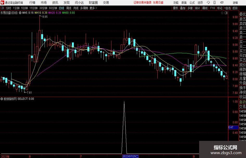Toggle the left sidebar panel icon
Viewport: 246px width, 158px height.
(x=2, y=8)
